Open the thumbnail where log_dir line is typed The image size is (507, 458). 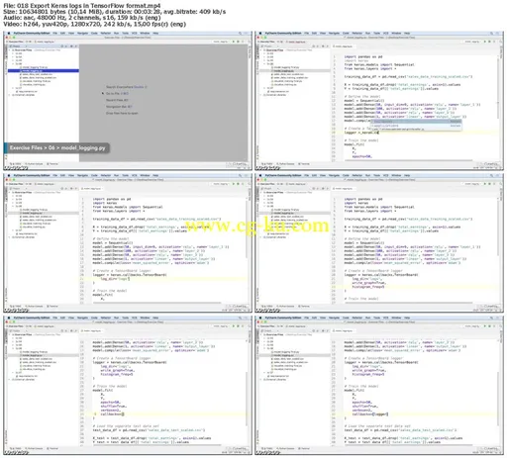pos(128,243)
